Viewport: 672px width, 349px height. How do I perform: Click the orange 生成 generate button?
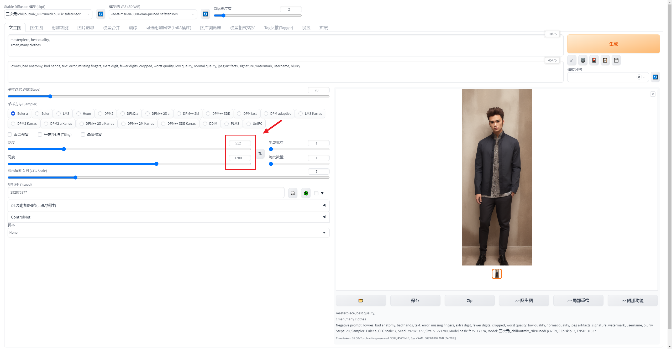613,44
